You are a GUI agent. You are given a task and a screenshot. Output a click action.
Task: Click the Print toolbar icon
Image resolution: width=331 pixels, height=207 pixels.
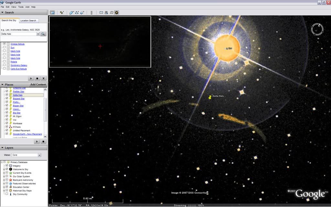106,13
